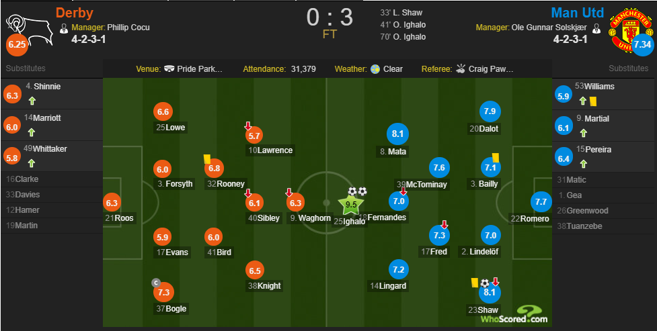The width and height of the screenshot is (657, 331).
Task: Click the captain badge on Bogle
Action: (x=156, y=283)
